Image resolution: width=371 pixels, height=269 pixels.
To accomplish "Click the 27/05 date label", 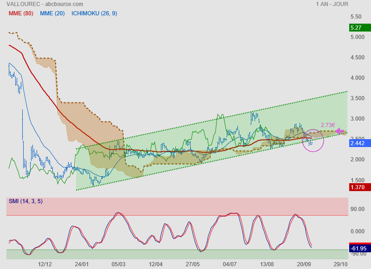I will click(192, 264).
